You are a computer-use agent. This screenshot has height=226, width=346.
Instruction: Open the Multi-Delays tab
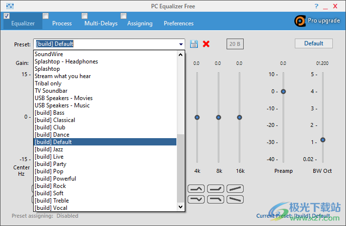pos(101,23)
